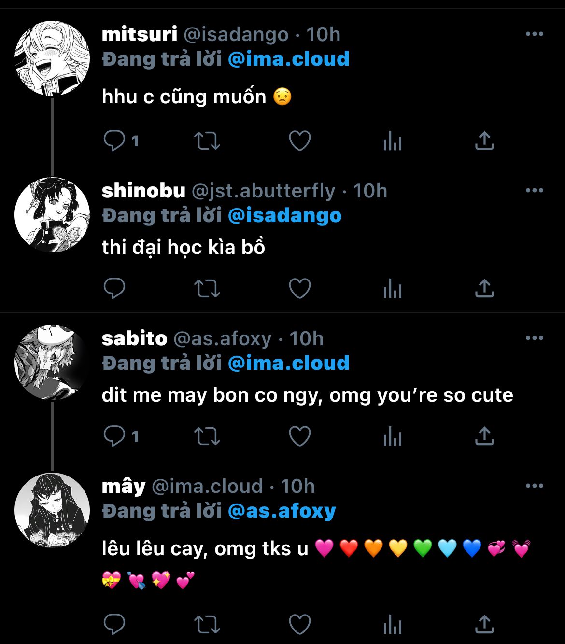Share mitsuri's tweet
Screen dimensions: 565x644
[484, 141]
